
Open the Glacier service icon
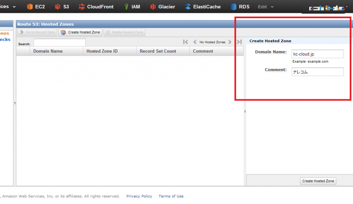(153, 7)
